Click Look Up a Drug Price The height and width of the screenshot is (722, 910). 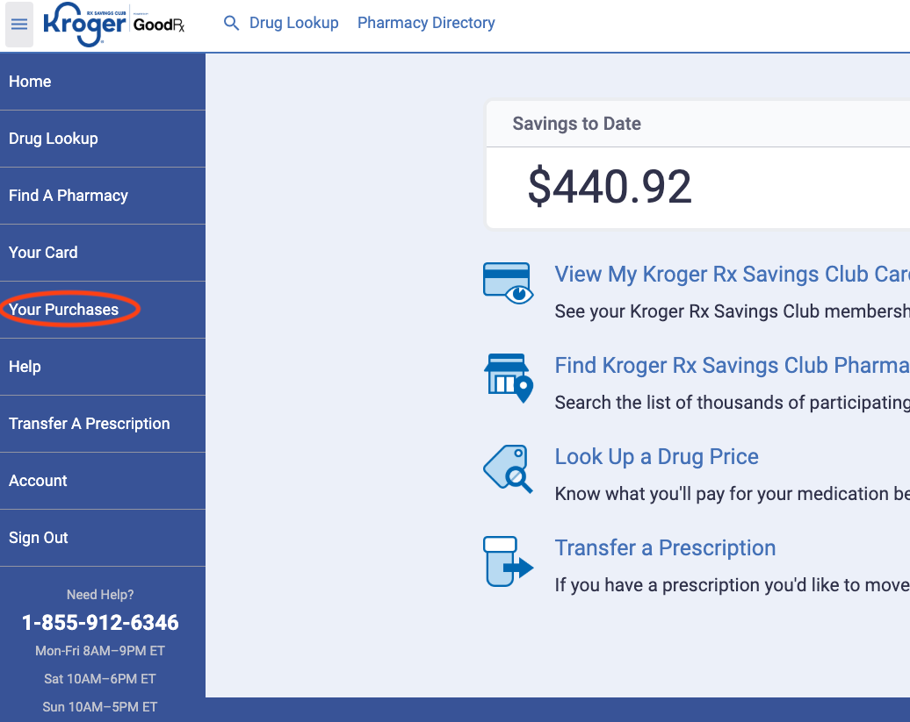[x=656, y=456]
